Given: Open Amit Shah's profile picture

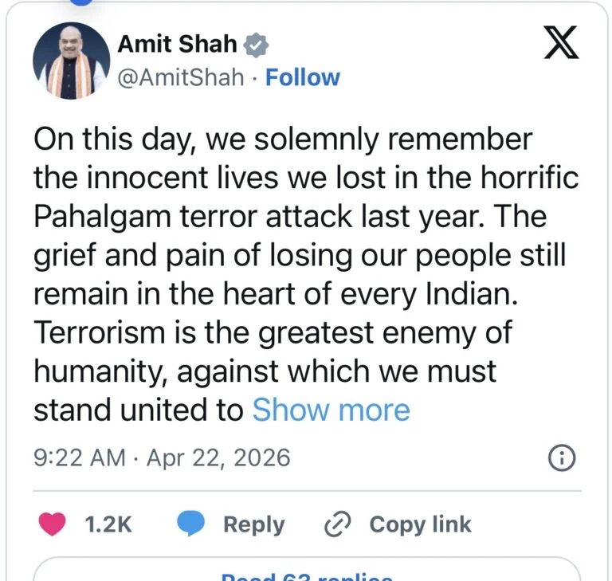Looking at the screenshot, I should point(71,61).
